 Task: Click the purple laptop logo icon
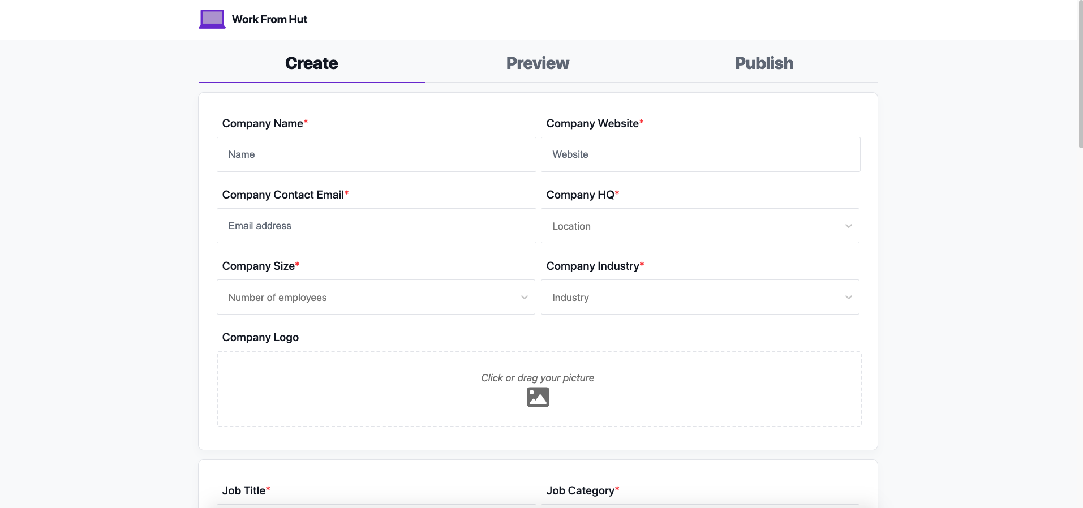coord(212,19)
